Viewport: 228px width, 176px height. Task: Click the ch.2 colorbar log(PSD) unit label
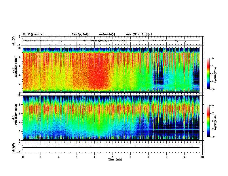pyautogui.click(x=216, y=123)
